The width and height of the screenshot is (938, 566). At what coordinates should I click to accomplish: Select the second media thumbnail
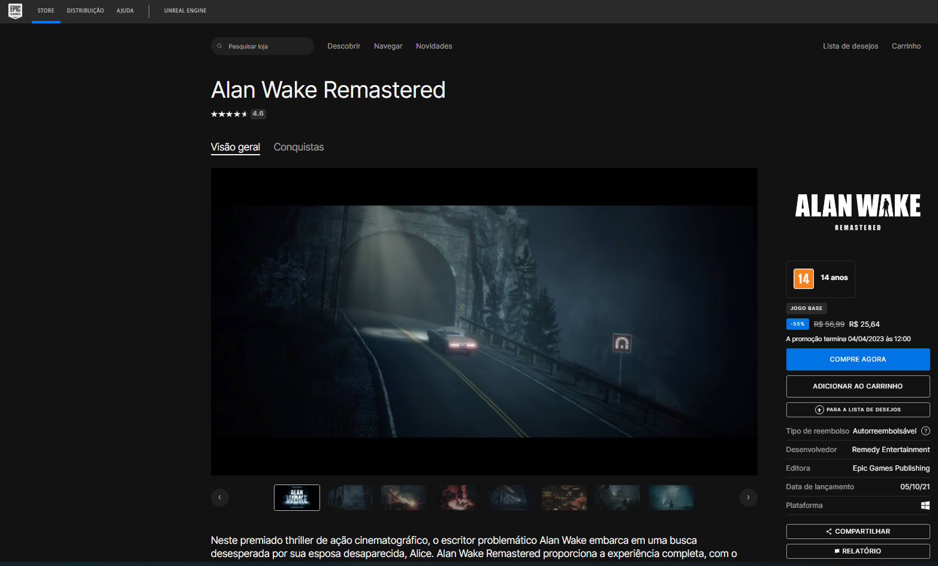point(350,498)
